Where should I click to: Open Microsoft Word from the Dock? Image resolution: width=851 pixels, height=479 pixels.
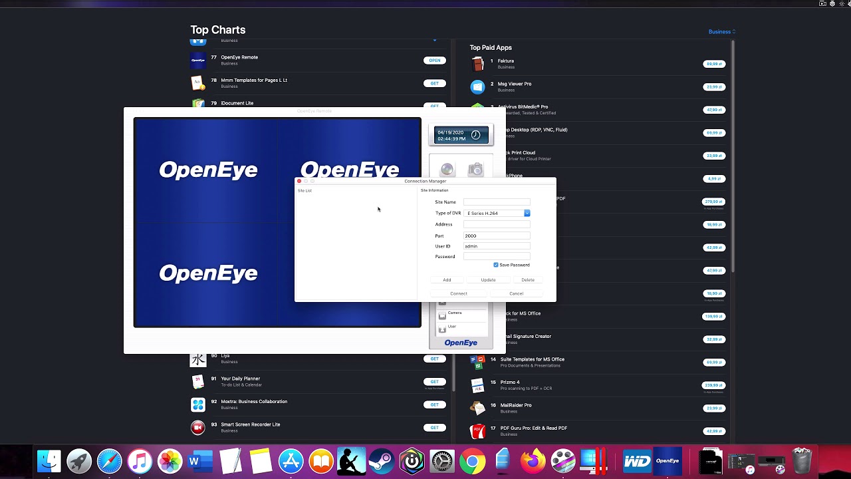(200, 461)
